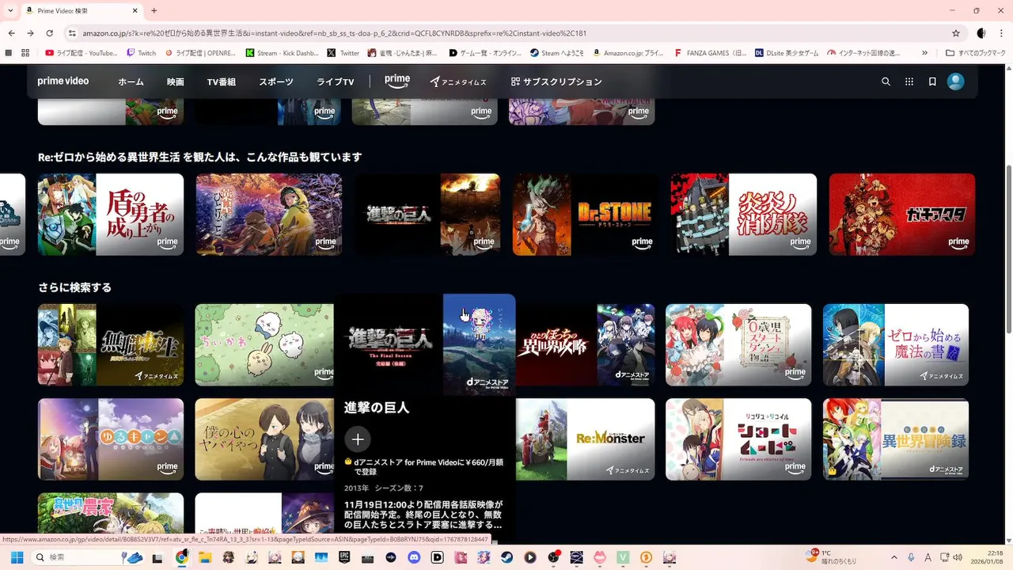This screenshot has height=570, width=1013.
Task: Open the 僕の心のヤバイやつ thumbnail
Action: pos(264,439)
